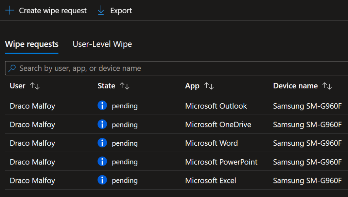Viewport: 348px width, 197px height.
Task: Switch to the User-Level Wipe tab
Action: click(102, 44)
